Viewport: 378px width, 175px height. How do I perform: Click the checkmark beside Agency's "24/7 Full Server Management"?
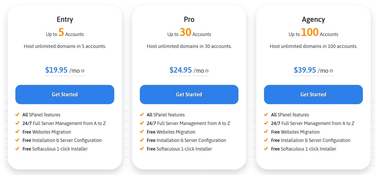click(x=266, y=123)
